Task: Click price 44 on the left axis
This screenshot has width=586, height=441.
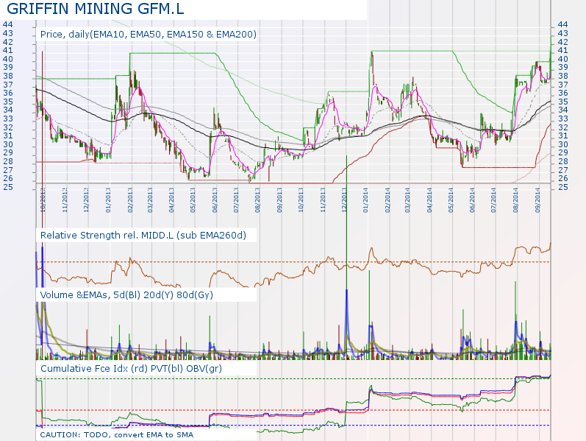Action: click(8, 24)
